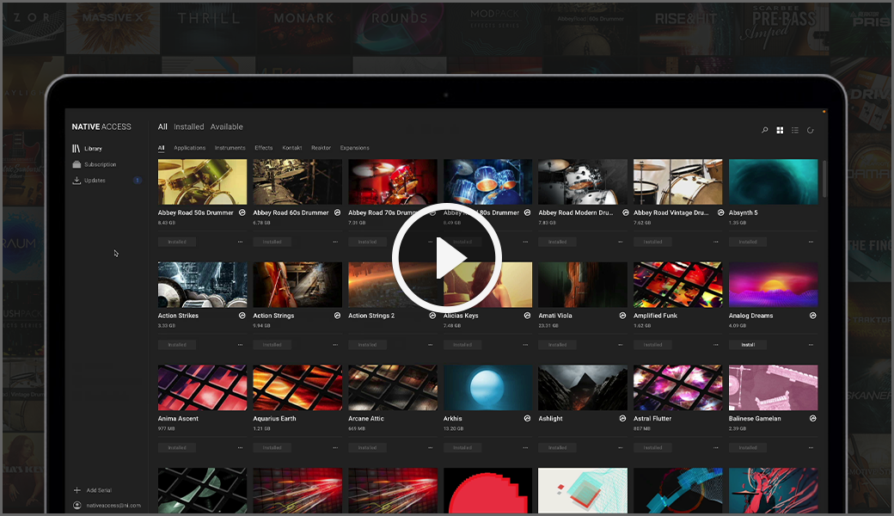Screen dimensions: 894x516
Task: Click the icon beside Abbey Road 60s Drummer title
Action: click(337, 212)
